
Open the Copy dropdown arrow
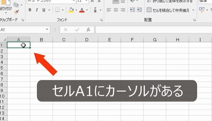pos(22,5)
